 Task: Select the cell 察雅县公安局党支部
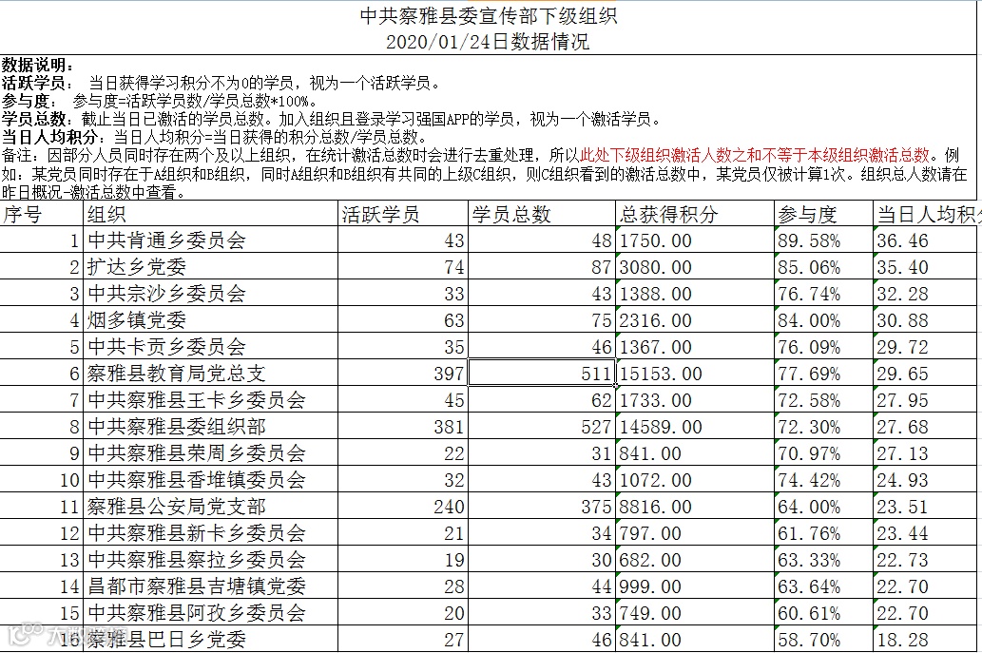coord(210,507)
